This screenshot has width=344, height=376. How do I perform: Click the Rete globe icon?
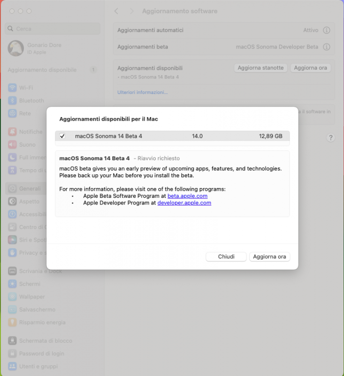point(12,113)
